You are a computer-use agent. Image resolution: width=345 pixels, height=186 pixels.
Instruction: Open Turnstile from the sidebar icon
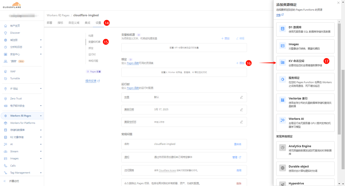coord(6,79)
